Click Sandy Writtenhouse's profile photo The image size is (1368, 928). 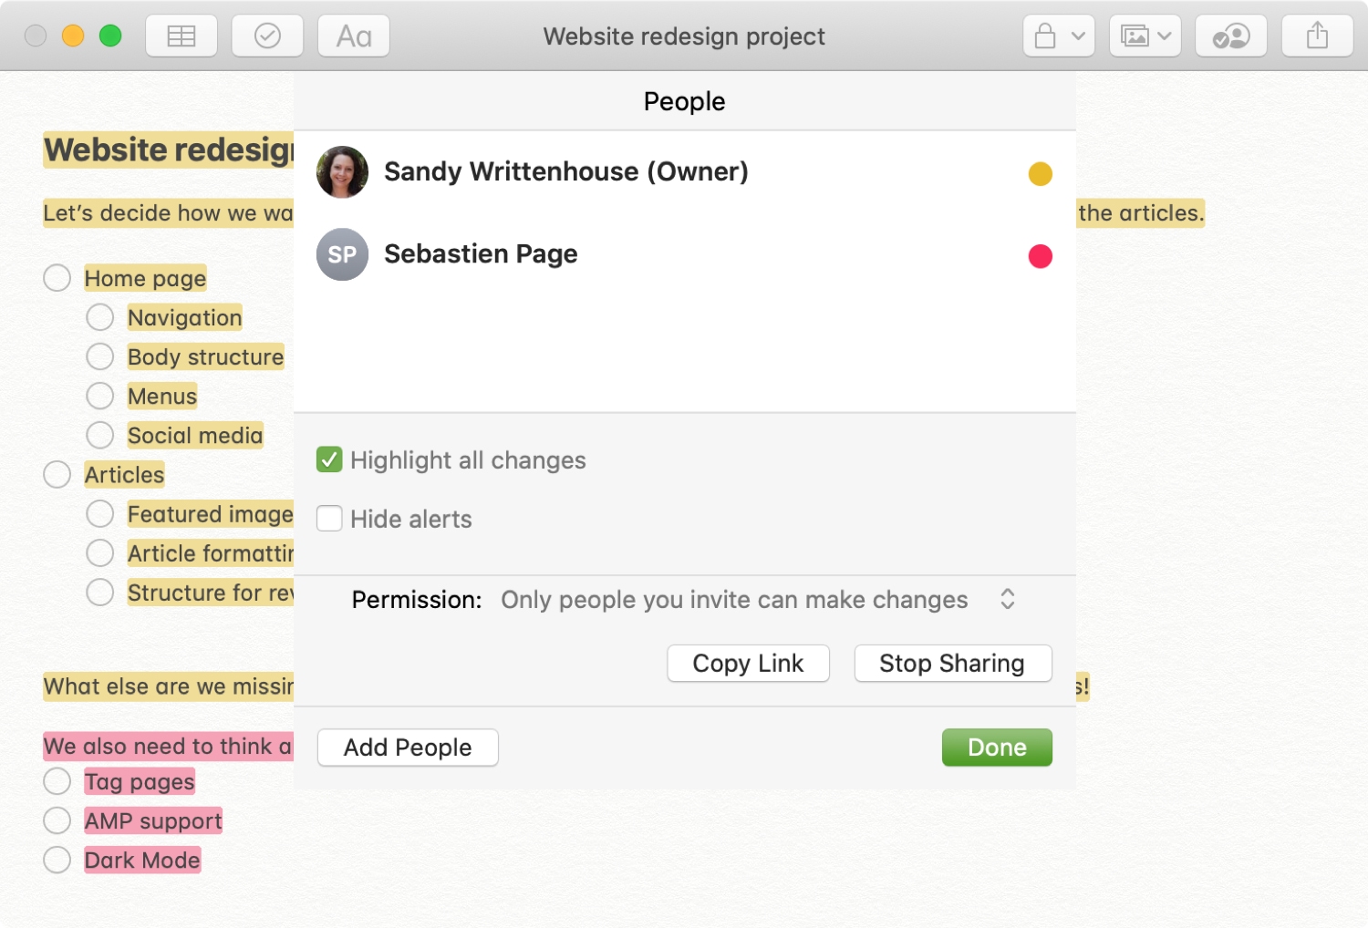pos(342,172)
